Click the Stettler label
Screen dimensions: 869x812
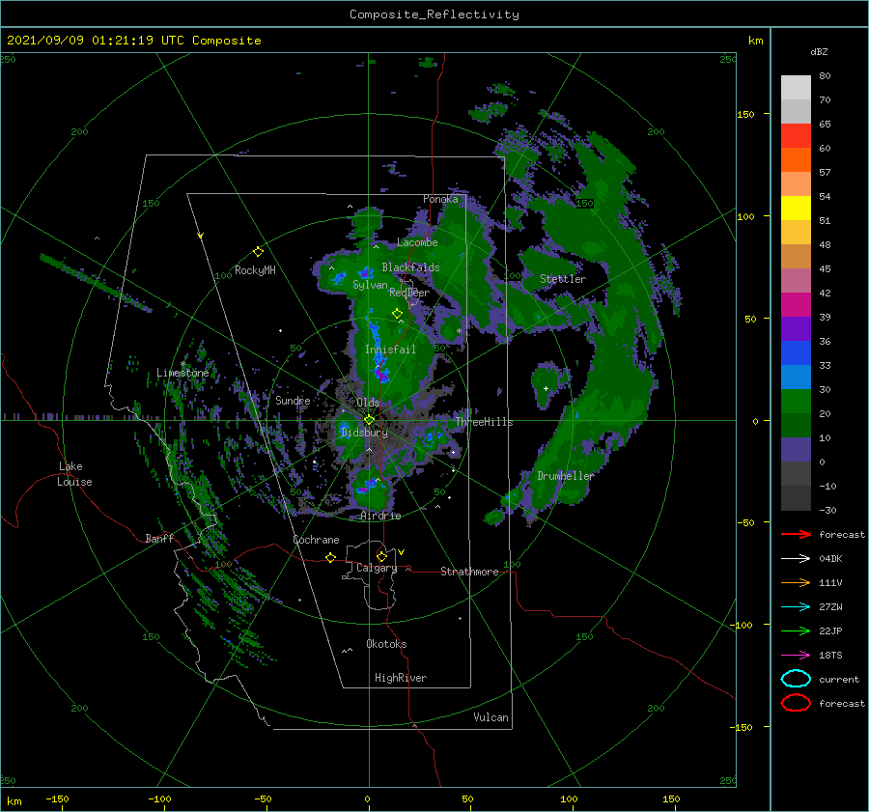[x=563, y=279]
